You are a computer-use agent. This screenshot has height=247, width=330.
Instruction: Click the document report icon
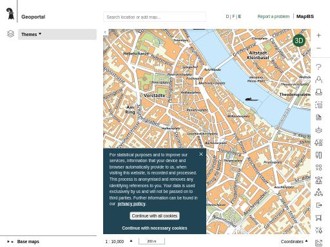tap(318, 117)
